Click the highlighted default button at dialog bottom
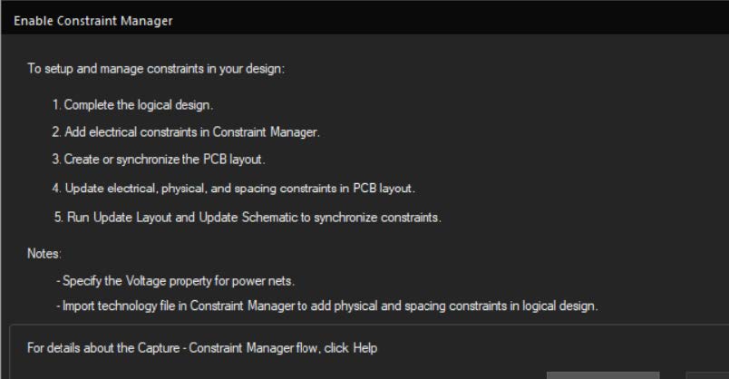 603,375
